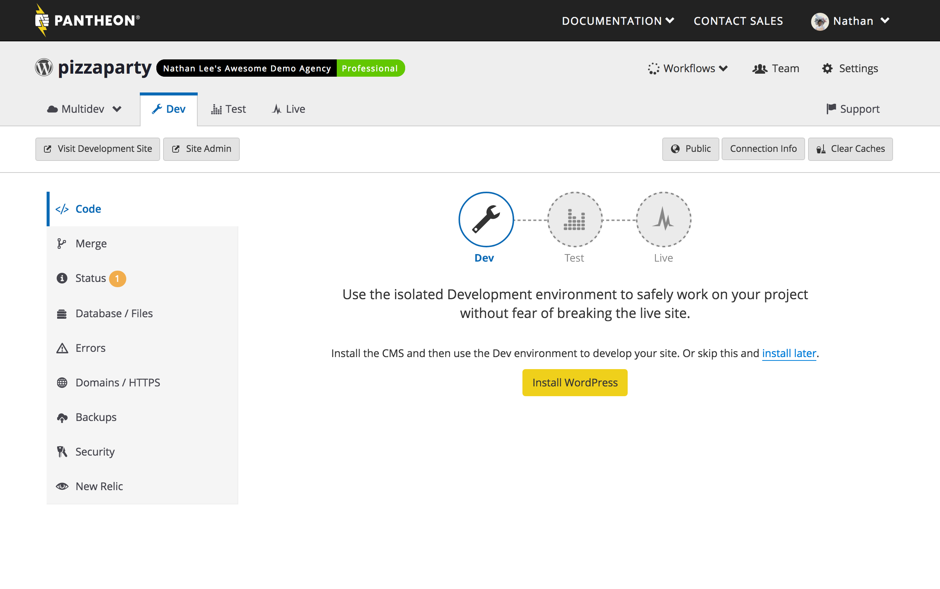Click the Clear Caches button

click(851, 149)
